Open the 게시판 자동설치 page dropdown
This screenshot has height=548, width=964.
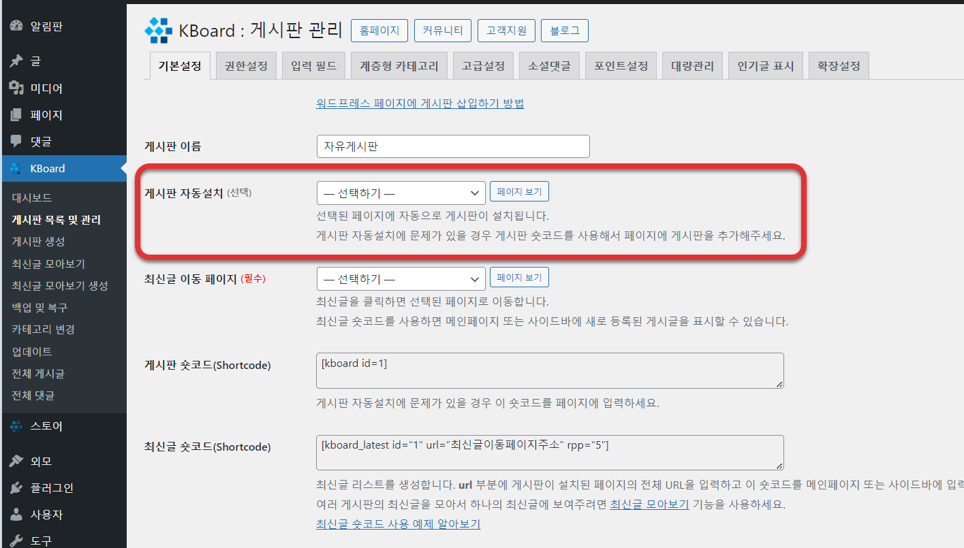[x=401, y=193]
